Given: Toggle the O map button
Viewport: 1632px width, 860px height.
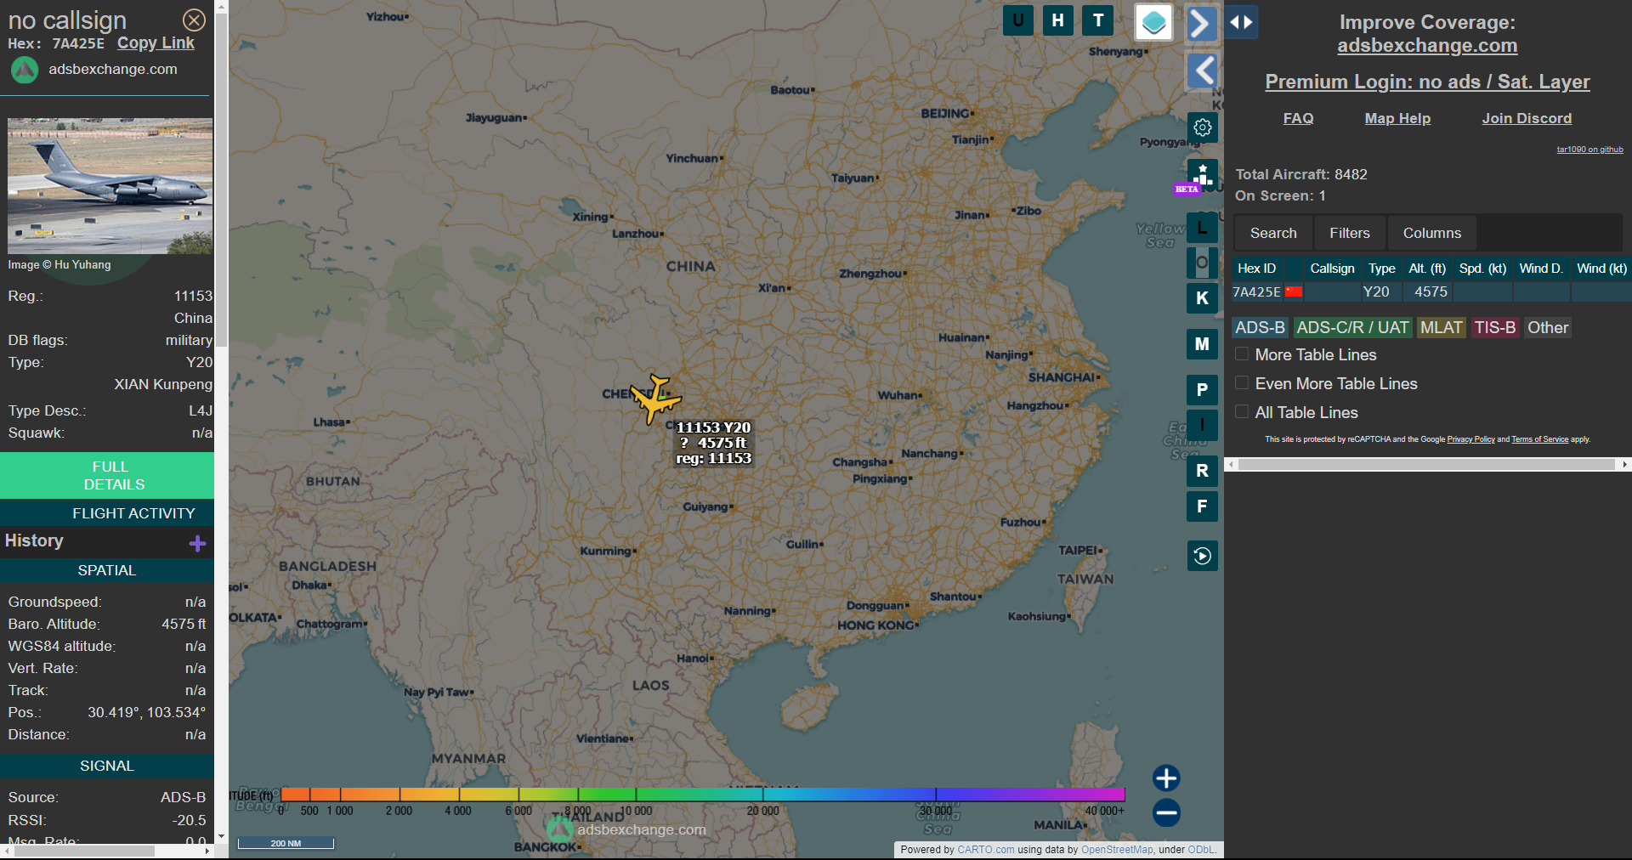Looking at the screenshot, I should 1202,263.
